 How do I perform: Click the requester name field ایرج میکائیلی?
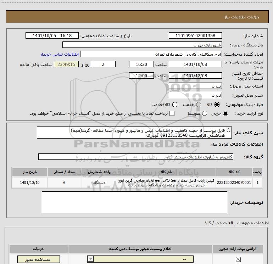(x=151, y=54)
